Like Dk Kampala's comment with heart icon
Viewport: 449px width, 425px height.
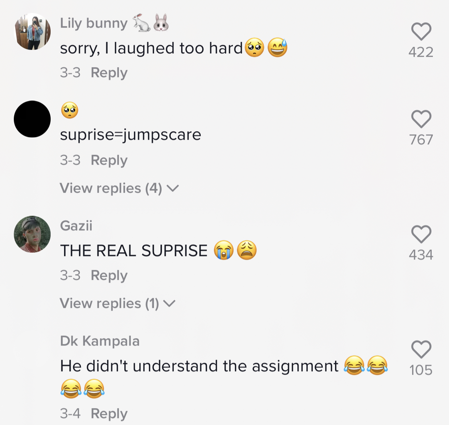[421, 349]
